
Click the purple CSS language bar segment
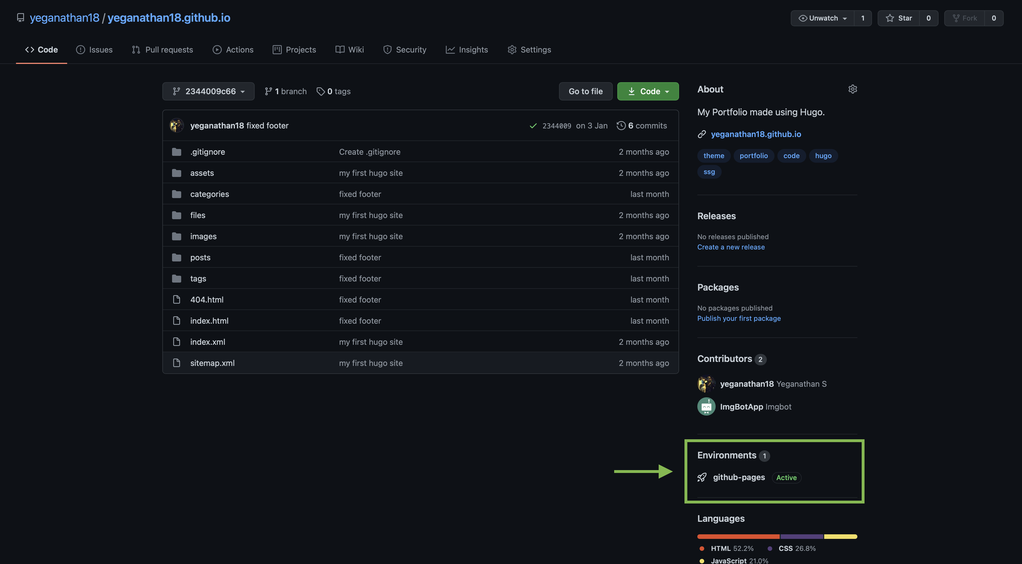[x=802, y=537]
